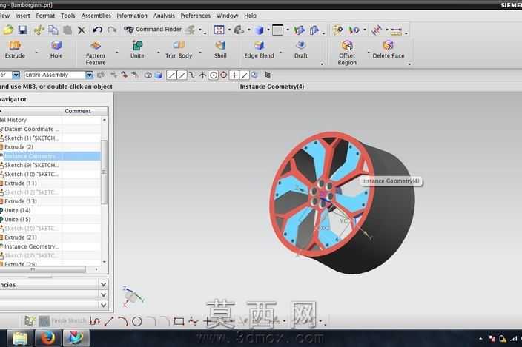Expand the Offset Region dropdown arrow
The image size is (522, 347).
[x=369, y=53]
